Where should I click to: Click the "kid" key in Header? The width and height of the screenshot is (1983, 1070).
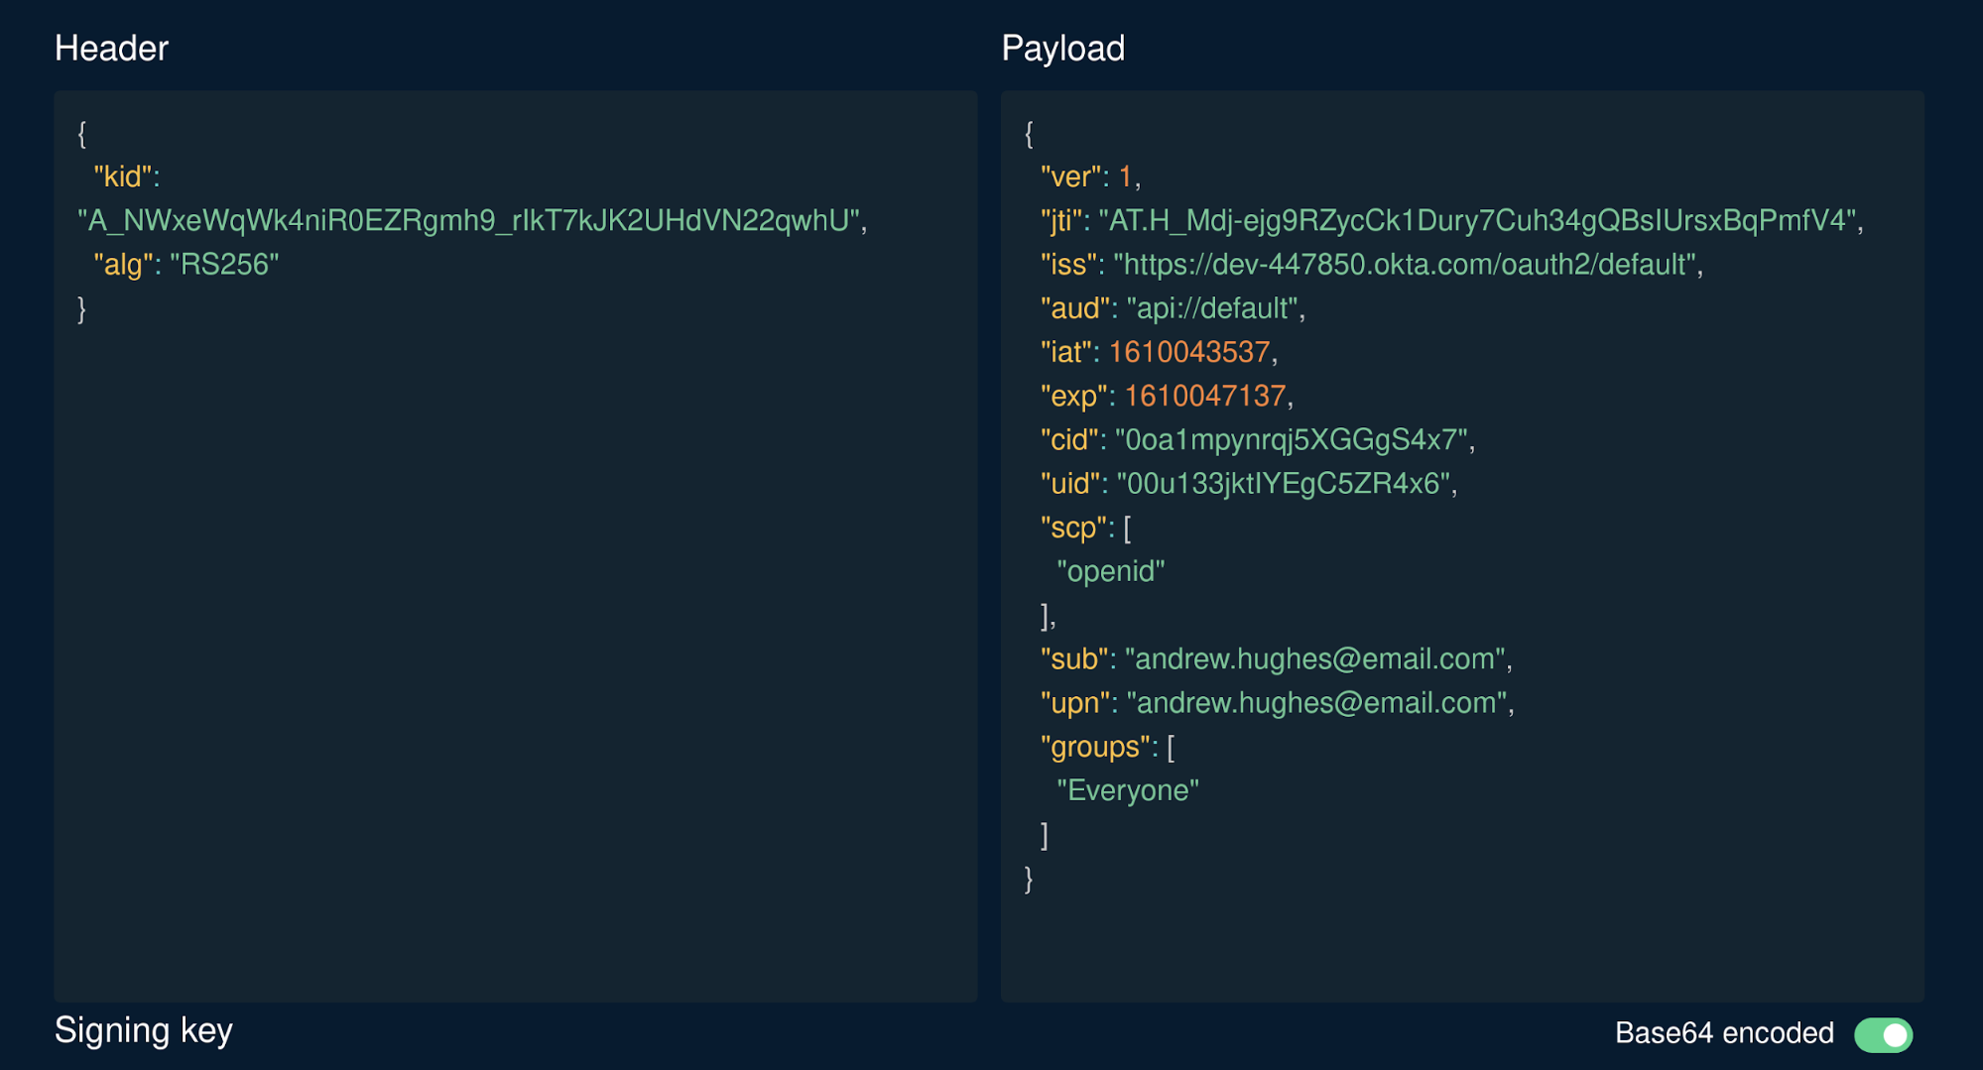pos(122,177)
